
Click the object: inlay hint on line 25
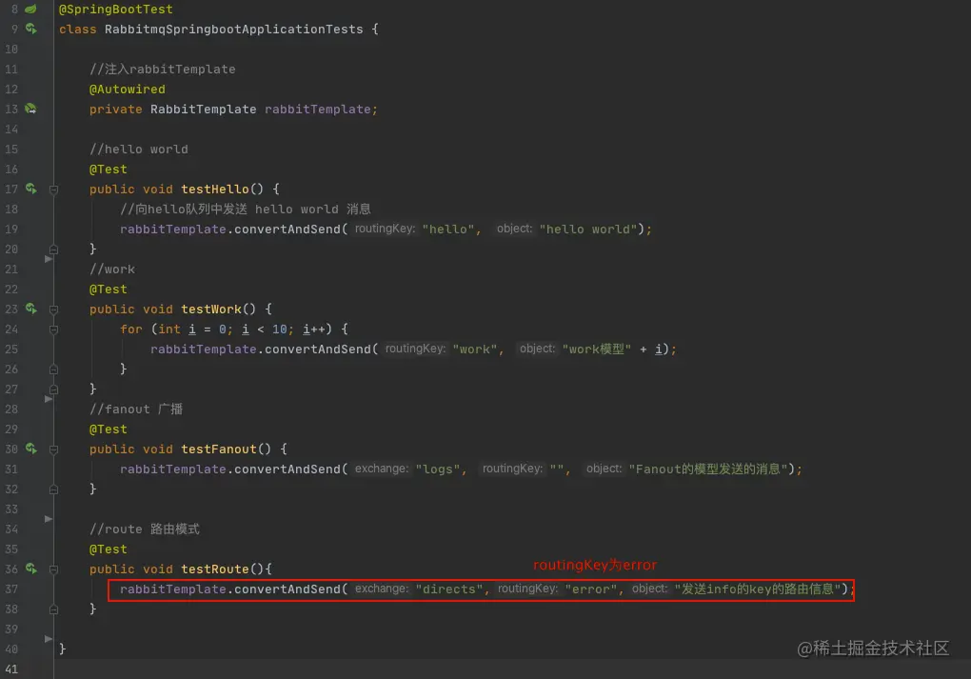(x=537, y=349)
